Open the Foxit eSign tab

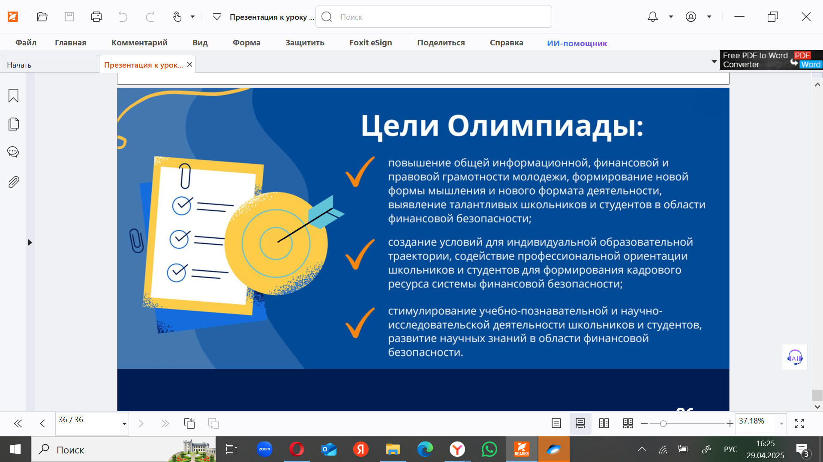pyautogui.click(x=371, y=42)
